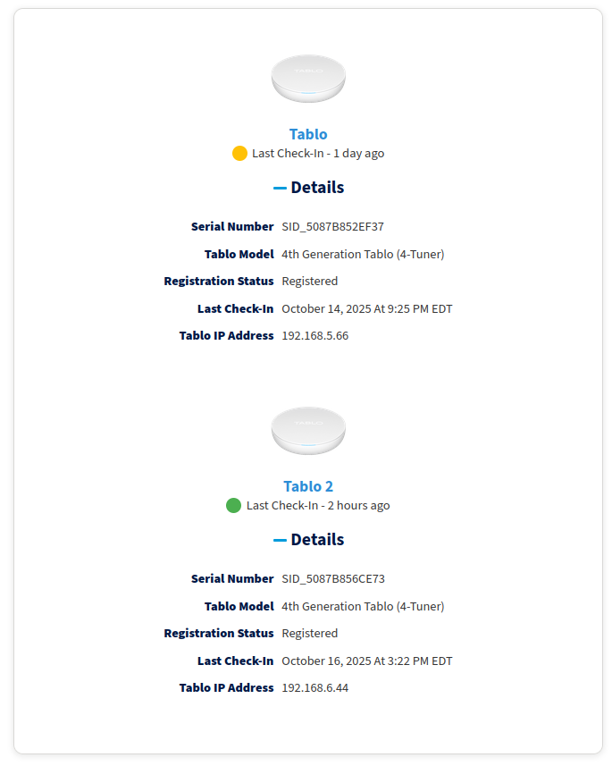Click the yellow status dot for Tablo
612x766 pixels.
point(239,153)
